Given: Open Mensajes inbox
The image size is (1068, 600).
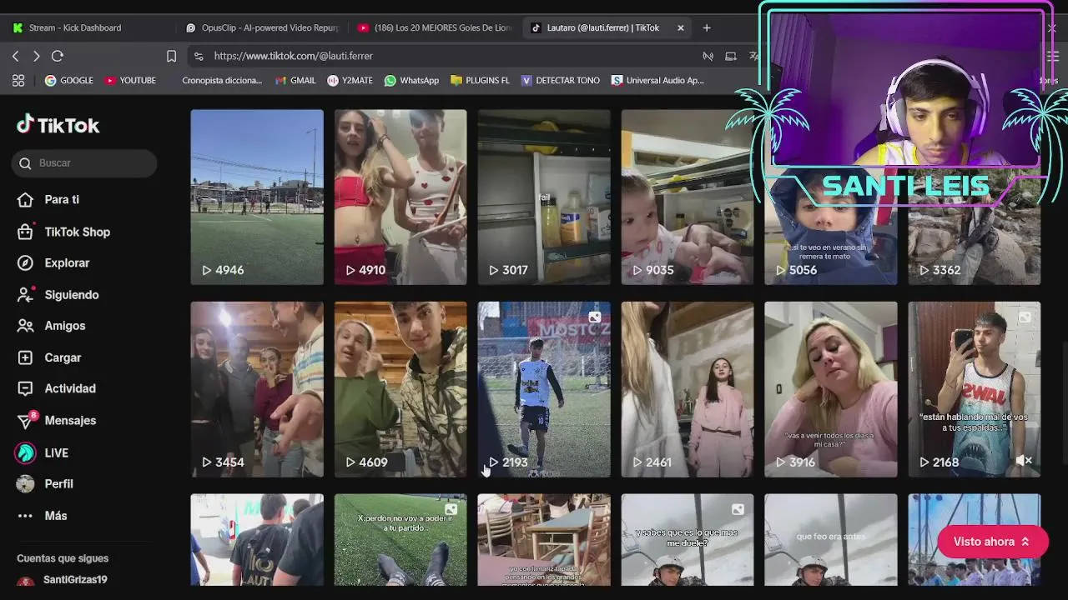Looking at the screenshot, I should point(57,421).
